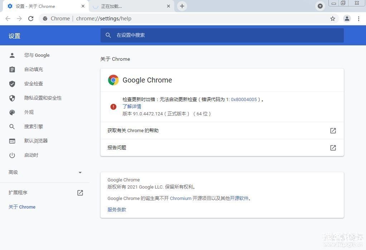
Task: Focus the 在设置中搜索 search field
Action: tap(222, 35)
